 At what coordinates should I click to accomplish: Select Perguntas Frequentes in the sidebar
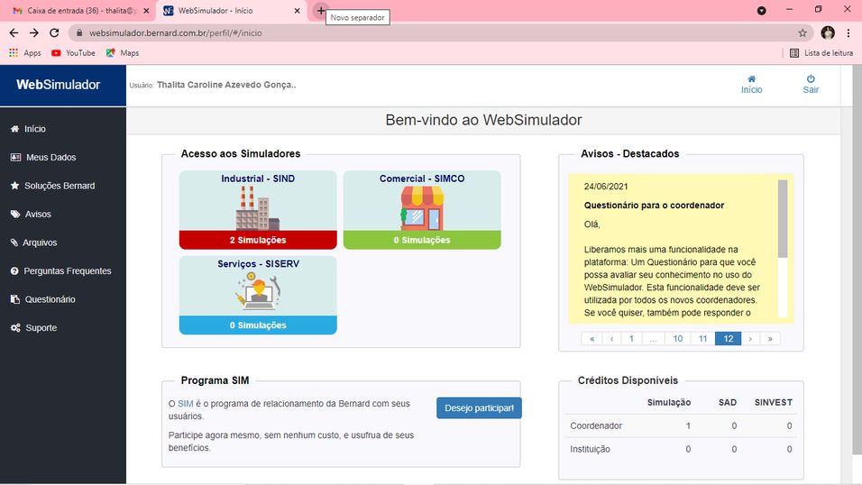point(67,270)
